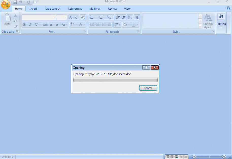Click the Font Color icon
Screen dimensions: 232x159
point(81,24)
